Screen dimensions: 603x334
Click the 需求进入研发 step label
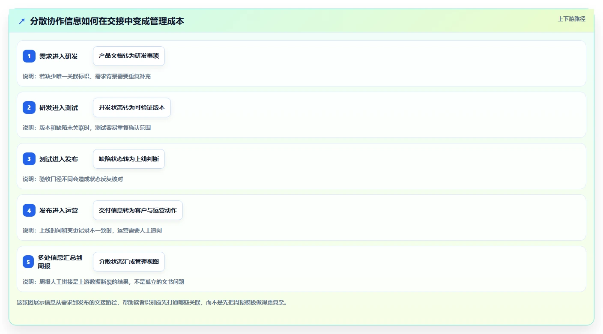tap(59, 56)
